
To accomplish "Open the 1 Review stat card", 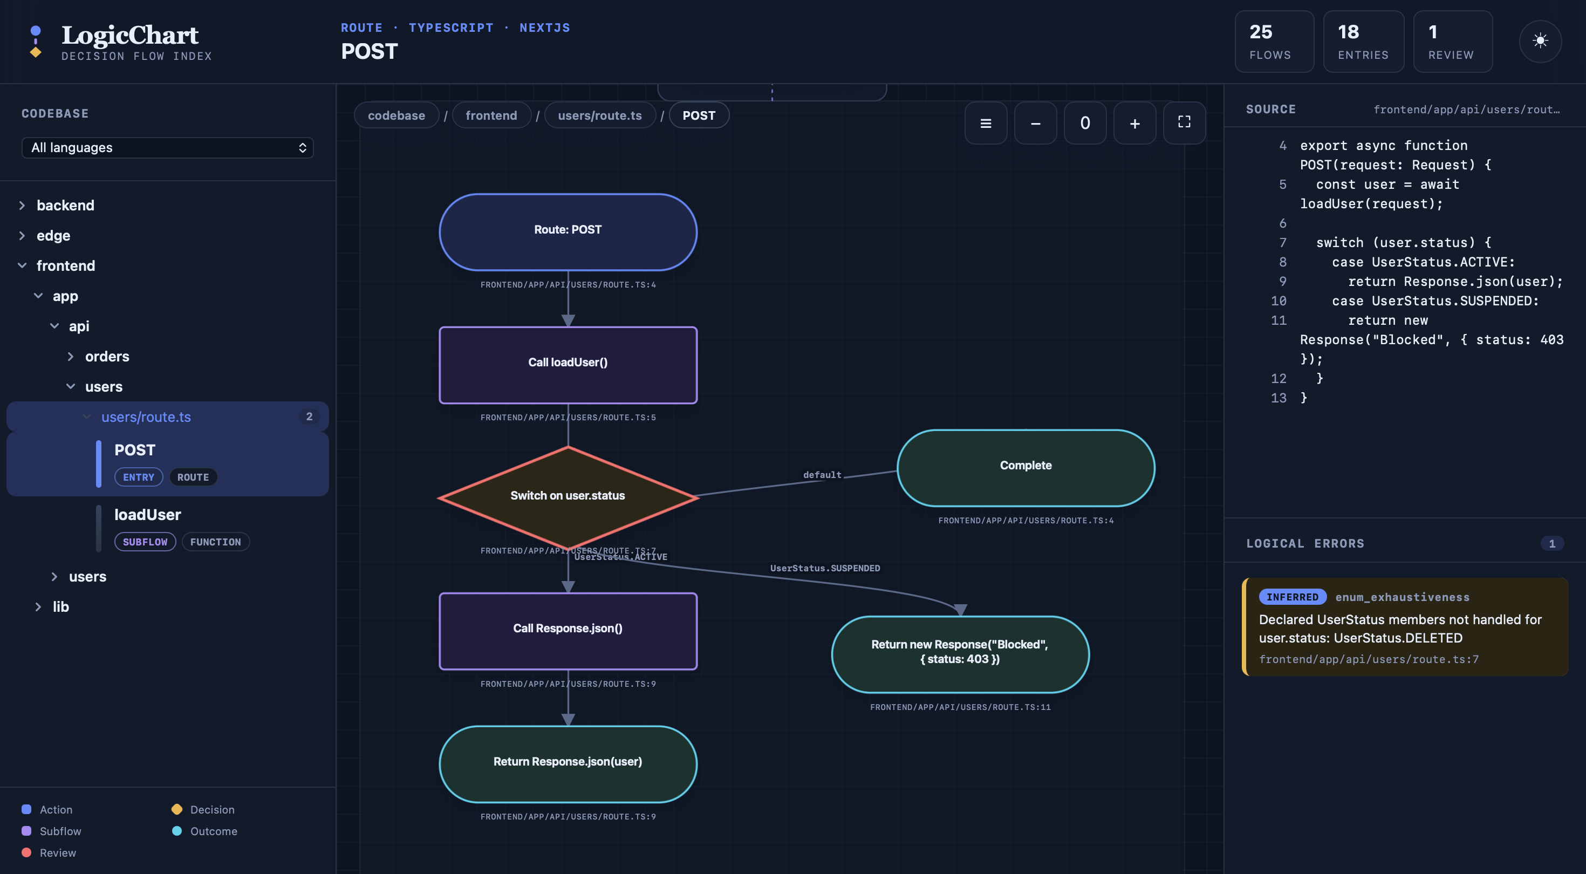I will click(1452, 41).
